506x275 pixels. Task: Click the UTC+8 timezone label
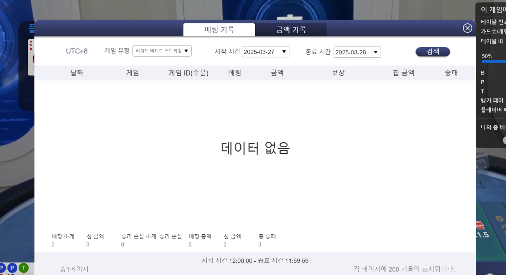click(77, 51)
